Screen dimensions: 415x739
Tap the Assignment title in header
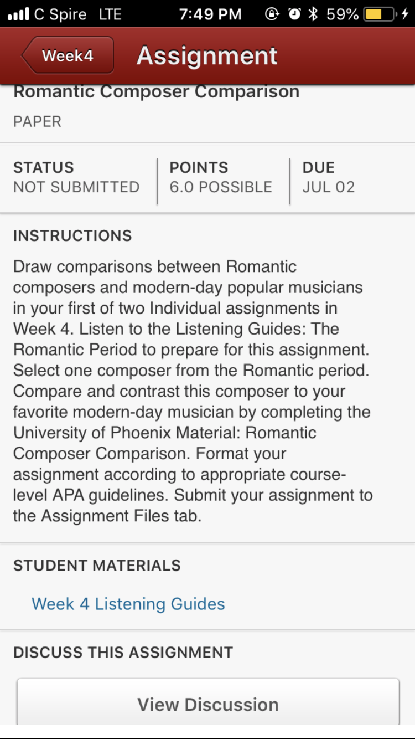[207, 55]
